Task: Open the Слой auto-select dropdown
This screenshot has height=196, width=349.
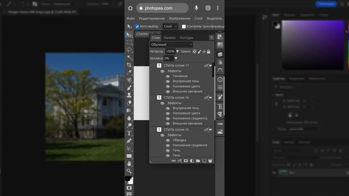Action: click(170, 27)
